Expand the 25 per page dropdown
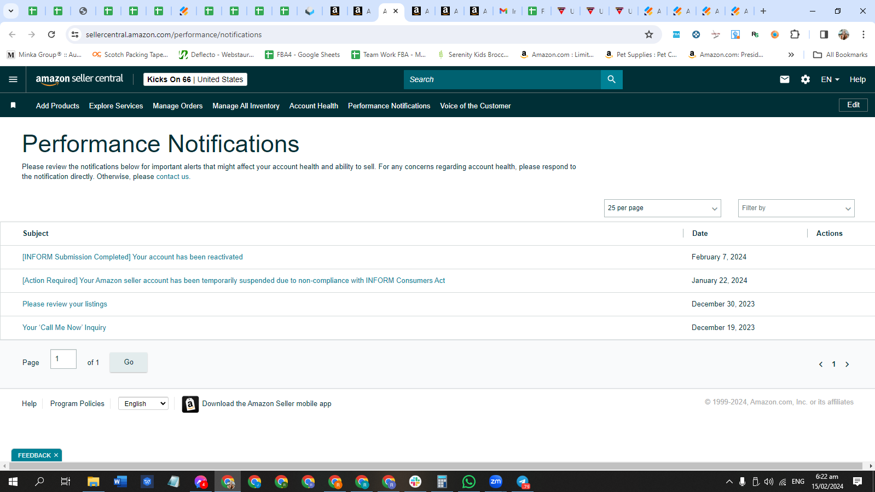875x492 pixels. [x=662, y=208]
